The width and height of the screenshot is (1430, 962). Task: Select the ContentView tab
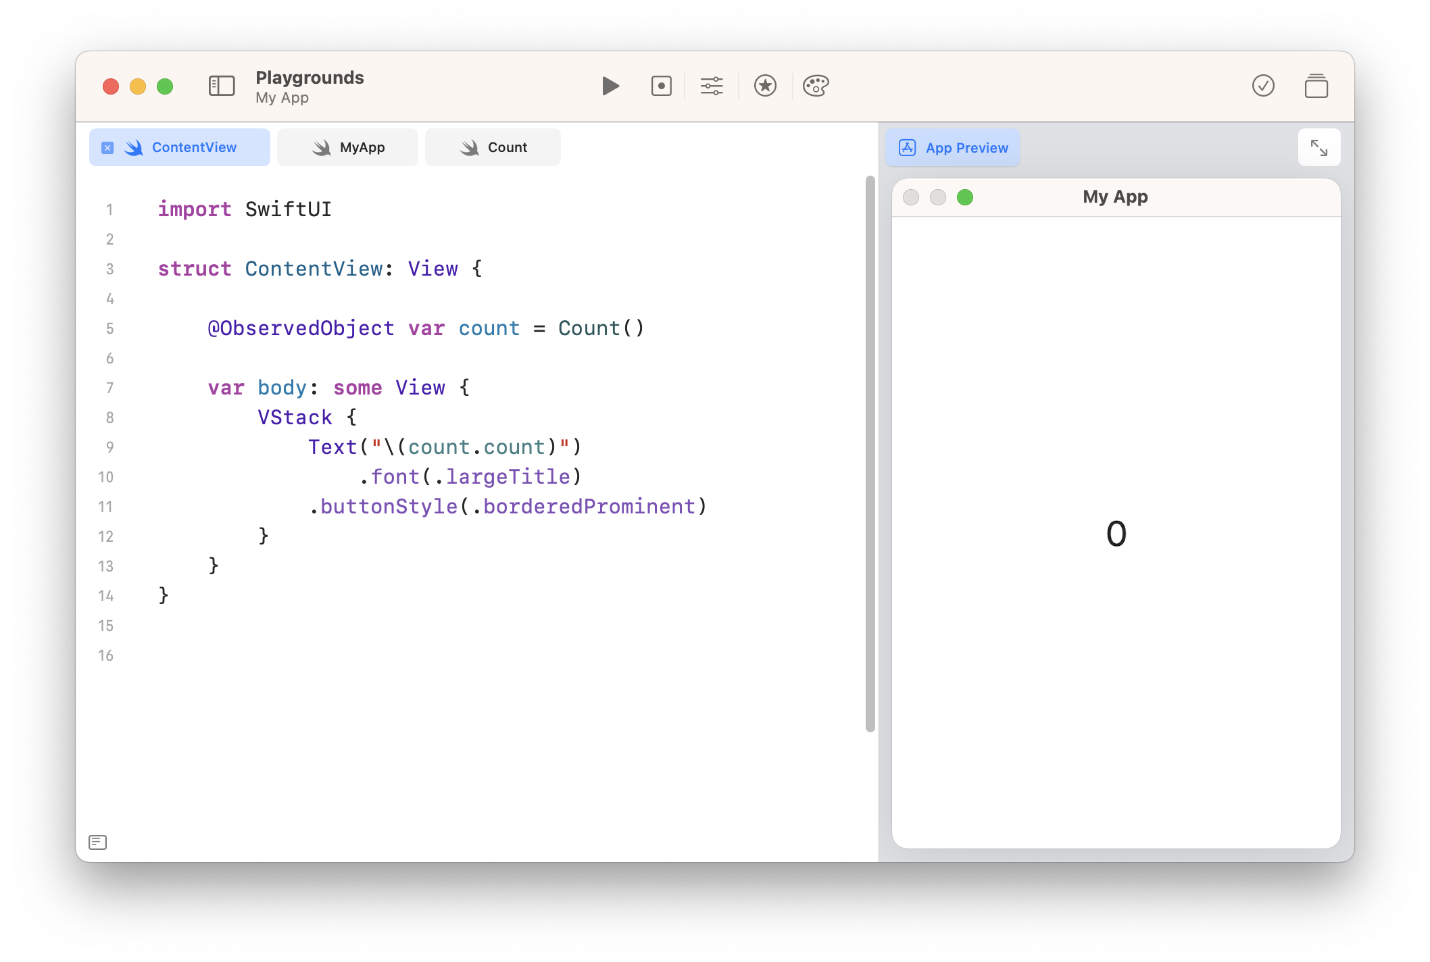pyautogui.click(x=194, y=147)
